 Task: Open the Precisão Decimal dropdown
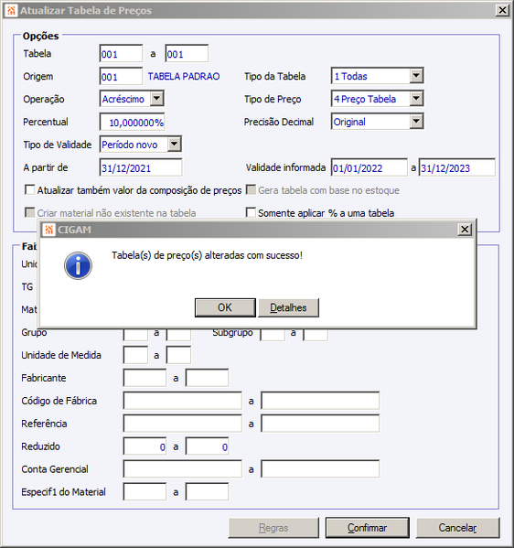point(416,122)
